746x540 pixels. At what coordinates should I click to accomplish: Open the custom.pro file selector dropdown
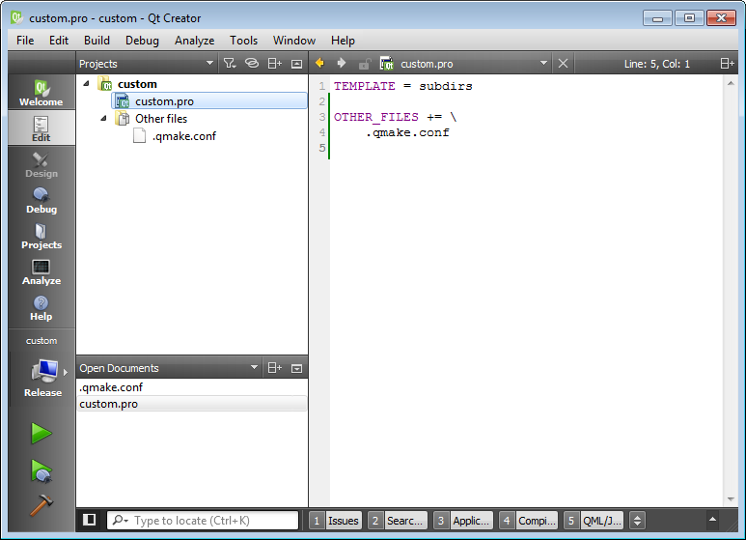(x=543, y=63)
